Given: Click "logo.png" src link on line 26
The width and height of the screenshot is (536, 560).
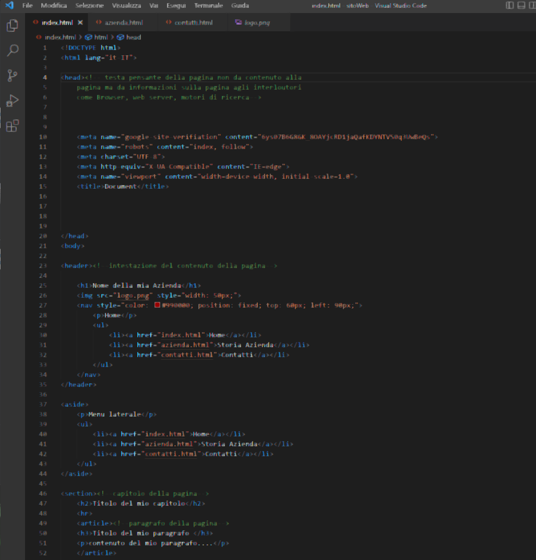Looking at the screenshot, I should [133, 295].
